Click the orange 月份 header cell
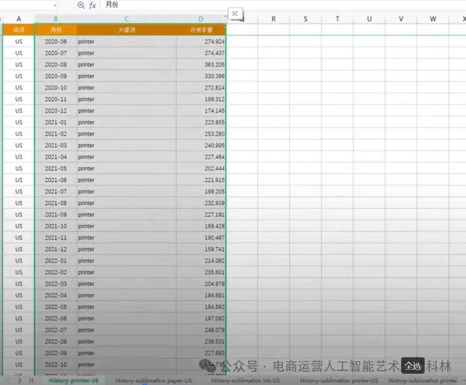Viewport: 466px width, 385px height. pyautogui.click(x=55, y=30)
